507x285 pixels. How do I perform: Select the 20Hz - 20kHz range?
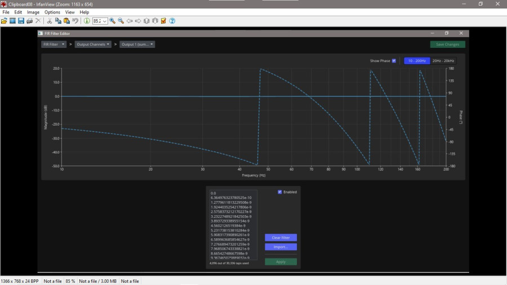443,61
